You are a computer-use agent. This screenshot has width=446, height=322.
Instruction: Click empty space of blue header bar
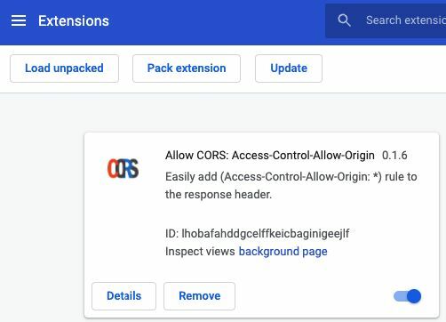pos(216,21)
